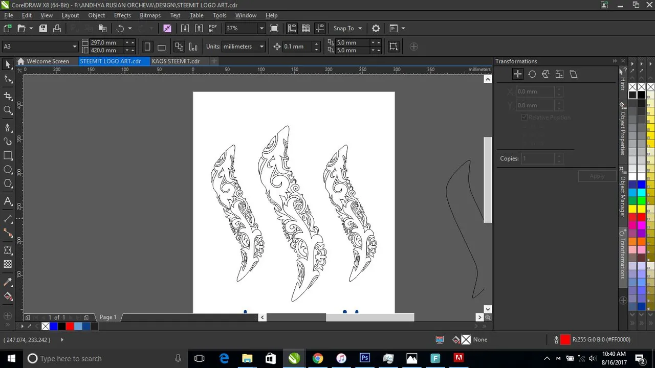Select the Zoom magnifier tool

tap(8, 110)
